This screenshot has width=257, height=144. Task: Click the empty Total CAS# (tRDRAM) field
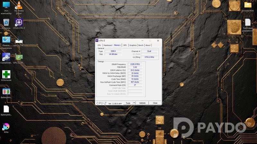pos(135,91)
